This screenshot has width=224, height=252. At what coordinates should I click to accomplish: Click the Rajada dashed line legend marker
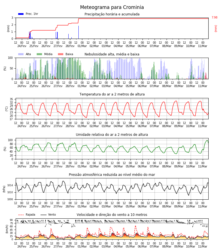pos(21,215)
